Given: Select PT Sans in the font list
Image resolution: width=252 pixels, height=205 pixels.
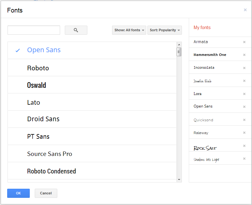Looking at the screenshot, I should [92, 137].
